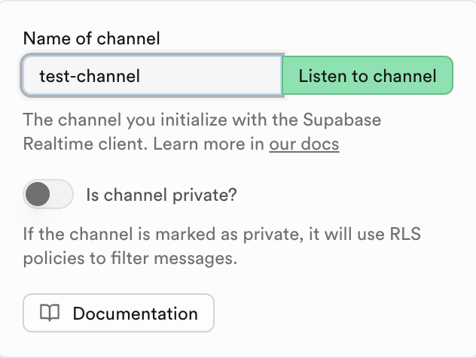Enable private channel mode
Viewport: 476px width, 358px height.
pyautogui.click(x=48, y=196)
